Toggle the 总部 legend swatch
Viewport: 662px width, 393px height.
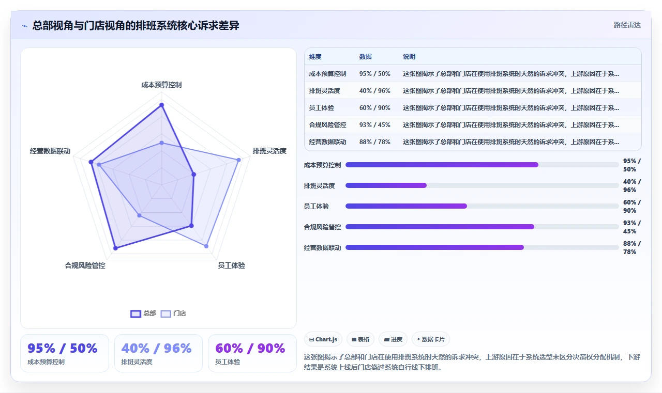click(136, 313)
